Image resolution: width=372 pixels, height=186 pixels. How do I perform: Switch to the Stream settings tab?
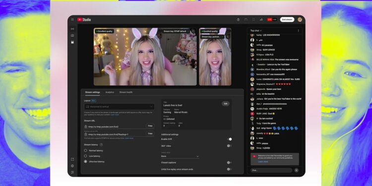point(93,92)
